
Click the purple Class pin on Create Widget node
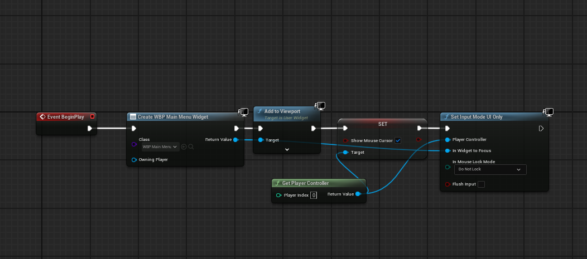pyautogui.click(x=134, y=144)
